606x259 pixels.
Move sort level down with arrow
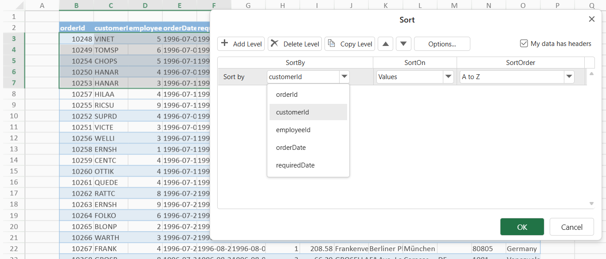pos(403,44)
